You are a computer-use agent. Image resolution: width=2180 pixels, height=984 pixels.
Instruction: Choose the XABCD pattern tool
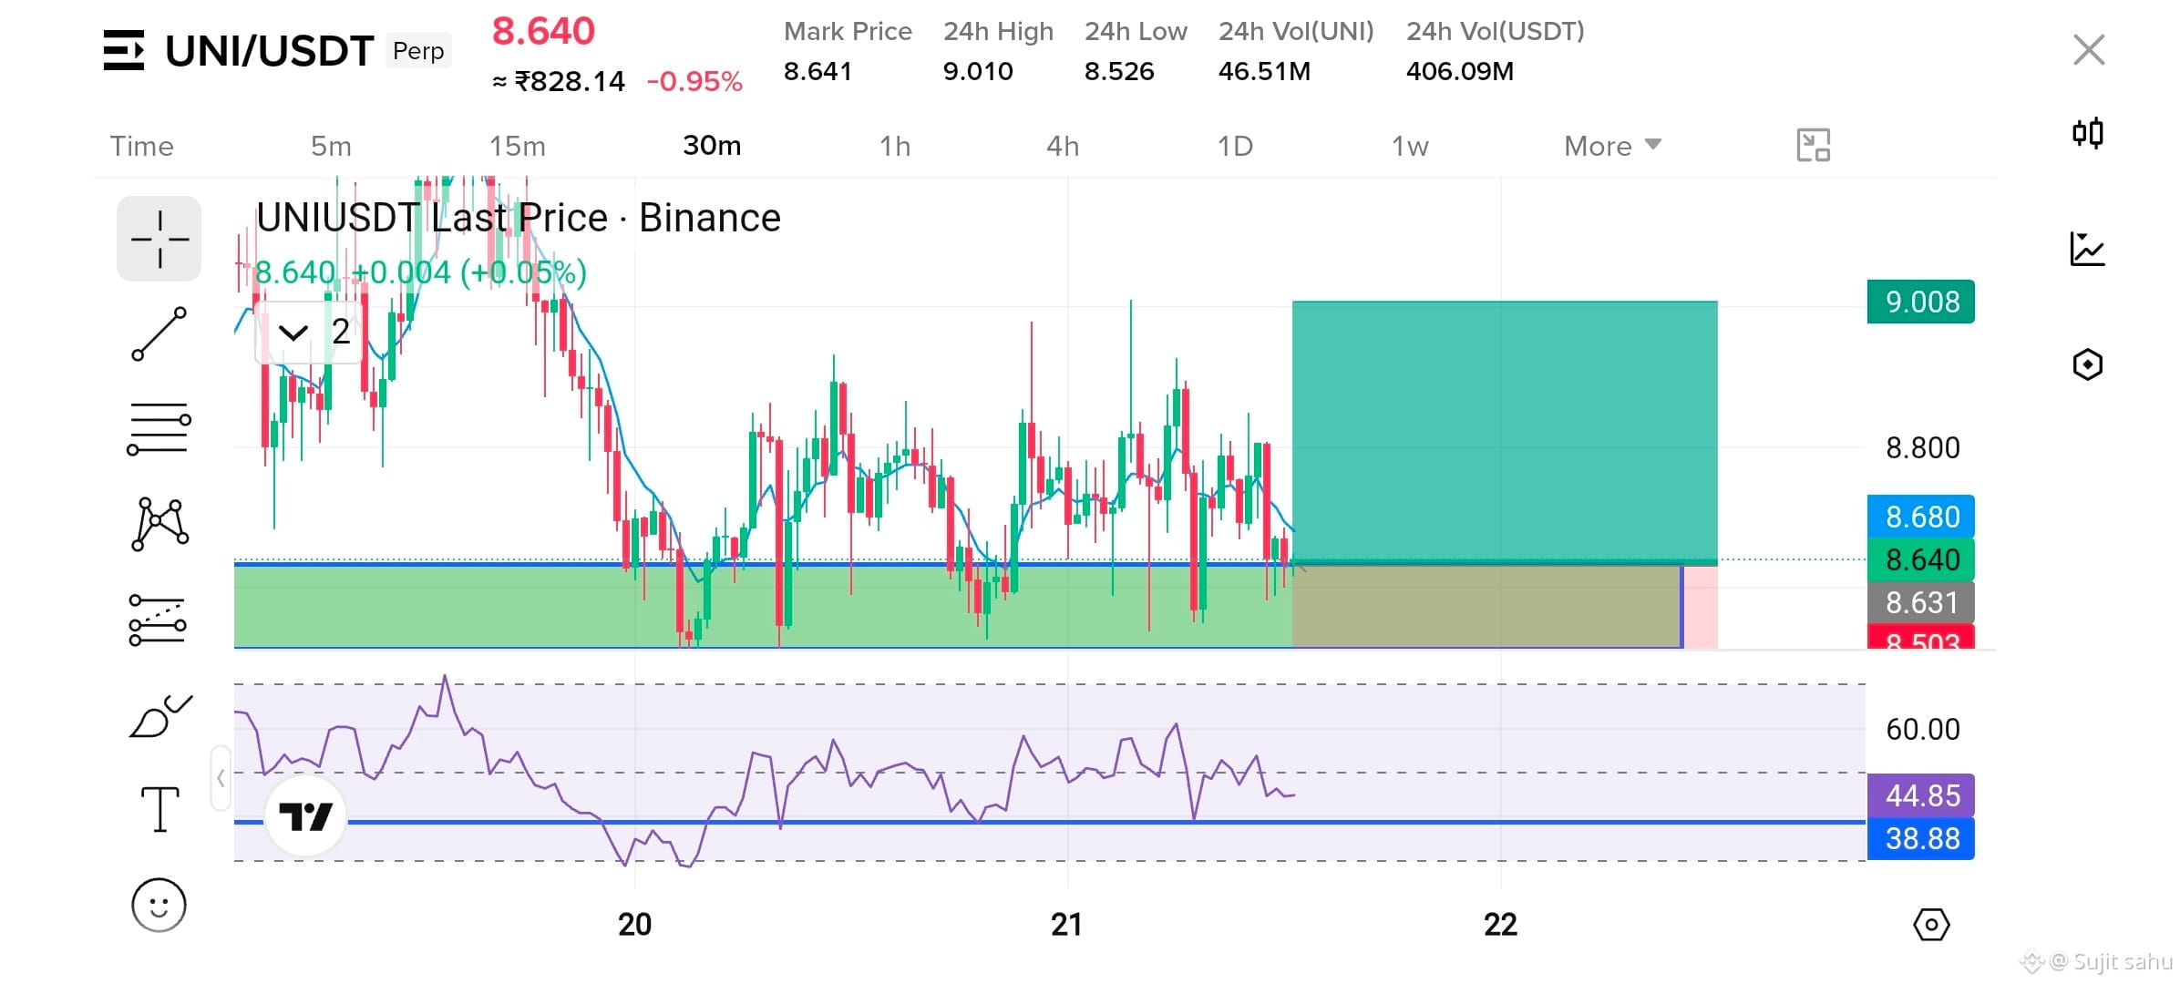(159, 524)
